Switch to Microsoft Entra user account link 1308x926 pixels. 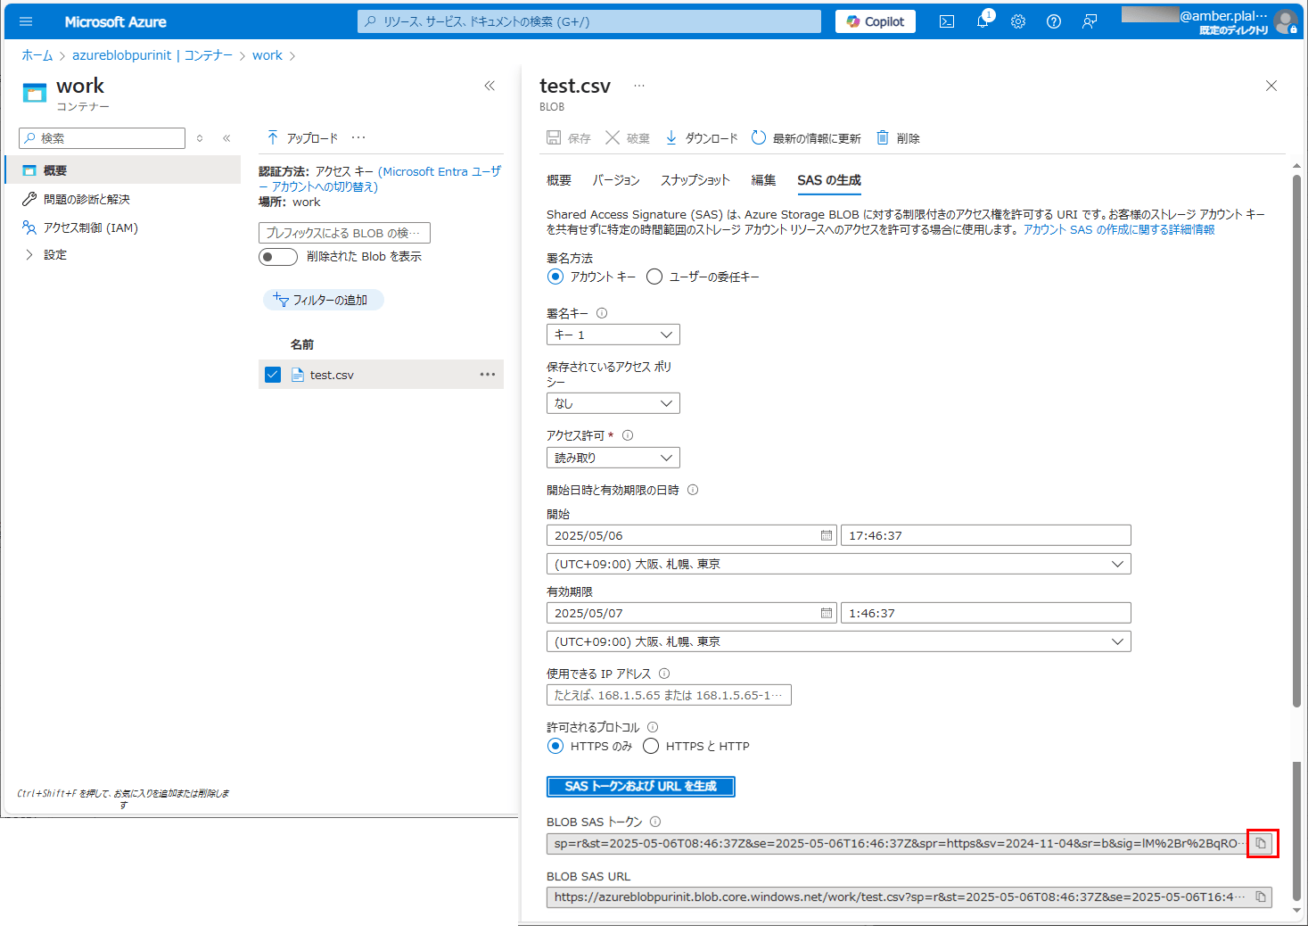(380, 179)
